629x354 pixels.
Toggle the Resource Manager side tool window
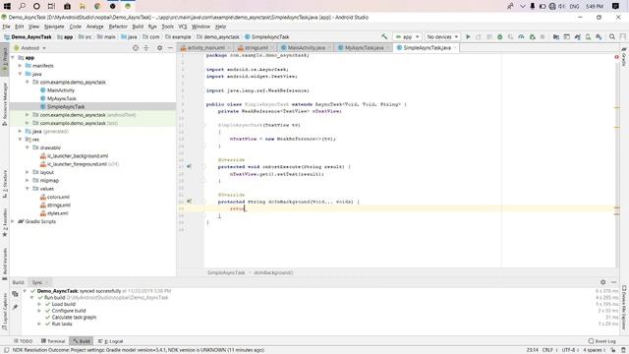[x=5, y=103]
